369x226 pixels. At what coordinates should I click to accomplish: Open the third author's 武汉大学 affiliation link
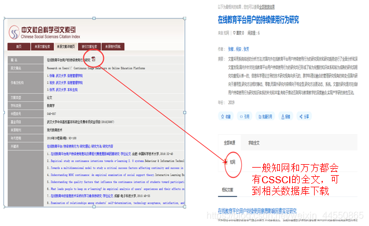[67, 90]
